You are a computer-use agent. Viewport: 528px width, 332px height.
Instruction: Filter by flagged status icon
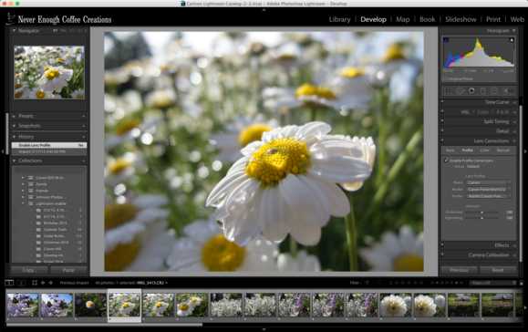tap(367, 283)
